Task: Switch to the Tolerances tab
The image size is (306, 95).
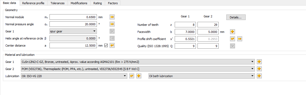Action: point(57,3)
